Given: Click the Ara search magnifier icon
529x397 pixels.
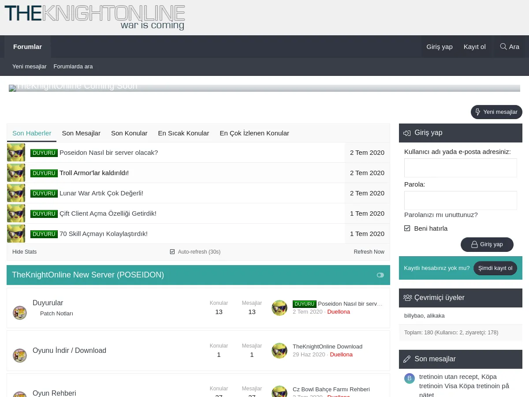Looking at the screenshot, I should point(503,46).
